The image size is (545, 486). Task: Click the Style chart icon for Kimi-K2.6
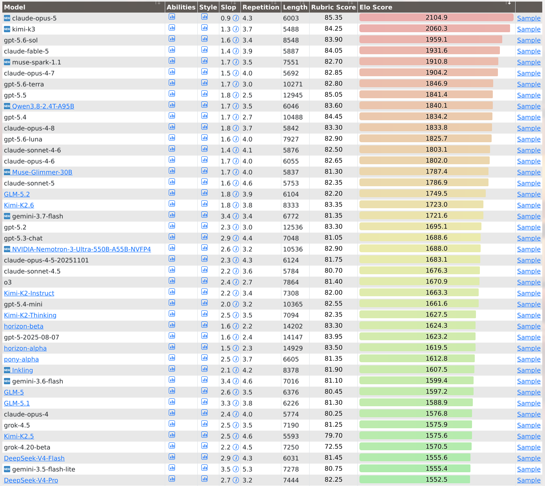204,204
